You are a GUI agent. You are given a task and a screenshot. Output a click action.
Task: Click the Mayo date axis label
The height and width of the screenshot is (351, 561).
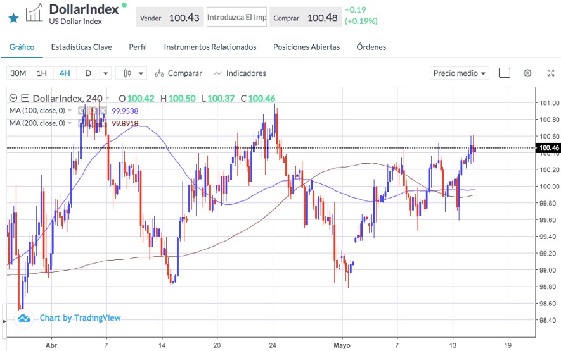point(342,345)
